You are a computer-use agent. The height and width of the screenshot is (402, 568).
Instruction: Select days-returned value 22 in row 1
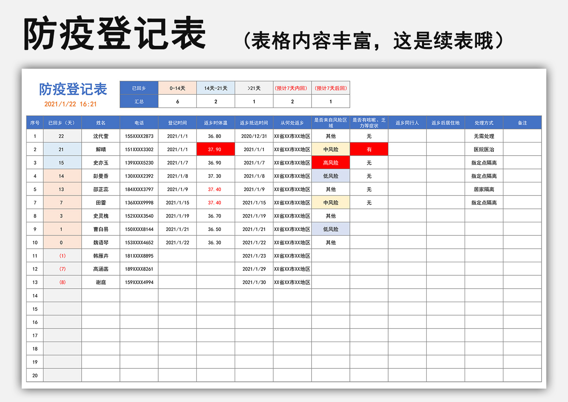click(62, 136)
